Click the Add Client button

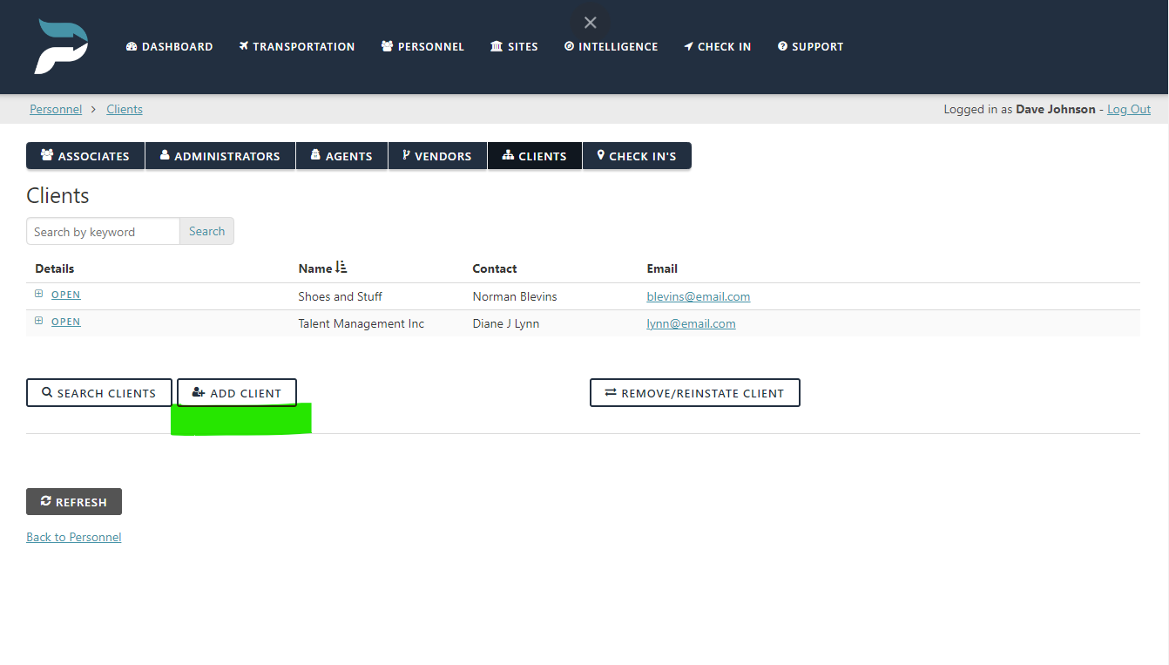pos(236,392)
